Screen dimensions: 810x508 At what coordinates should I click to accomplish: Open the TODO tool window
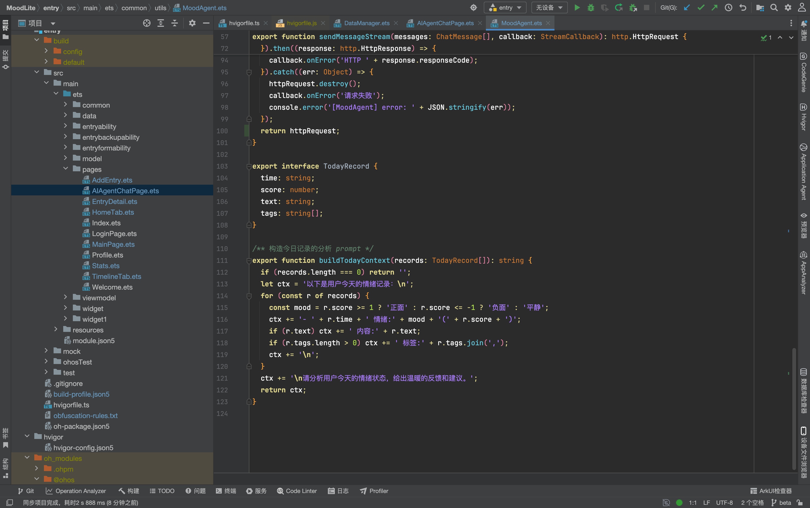pyautogui.click(x=162, y=491)
